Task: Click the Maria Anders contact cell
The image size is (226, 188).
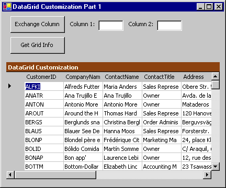Action: point(122,86)
